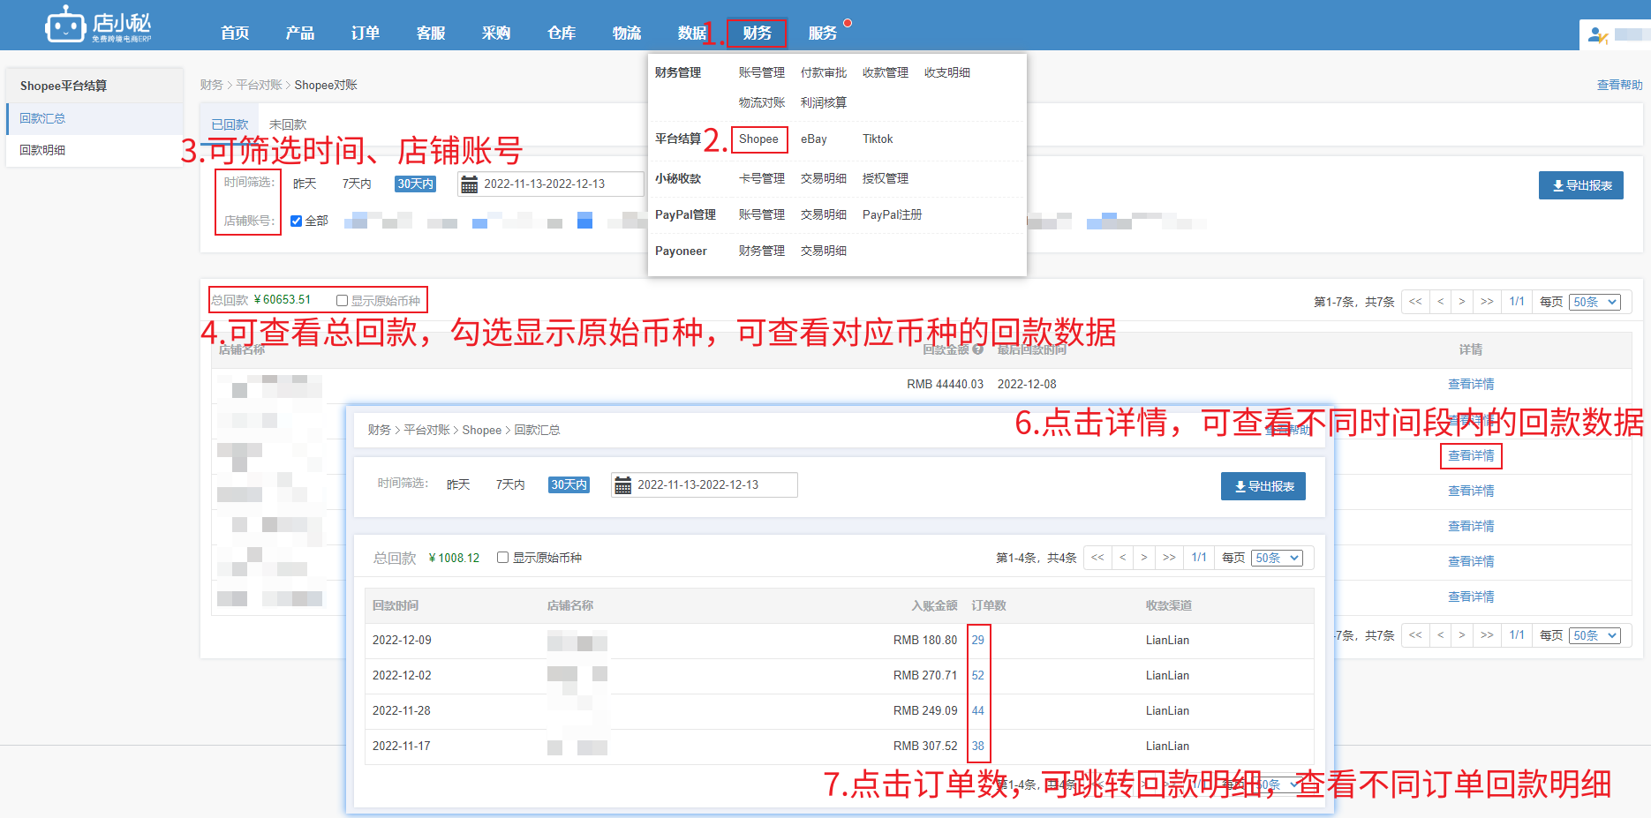The height and width of the screenshot is (818, 1651).
Task: Click 财务 in the main page breadcrumb
Action: pyautogui.click(x=212, y=85)
